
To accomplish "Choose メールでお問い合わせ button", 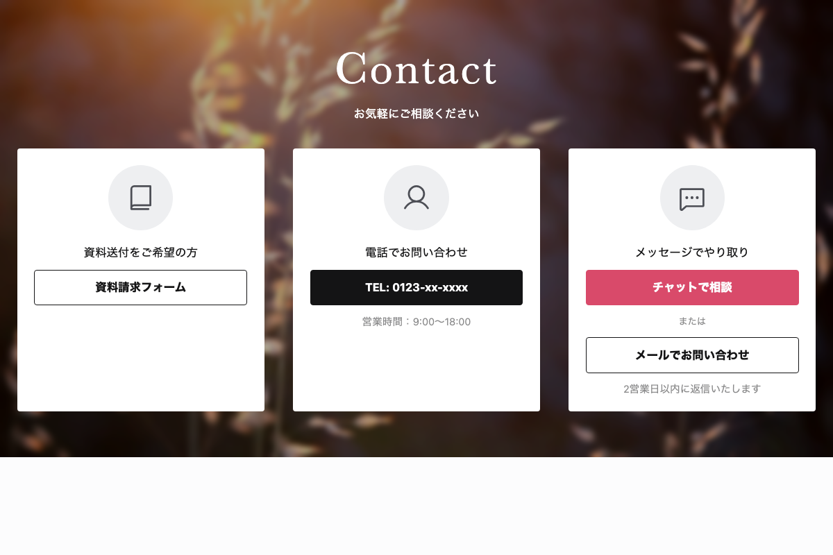I will [x=692, y=355].
